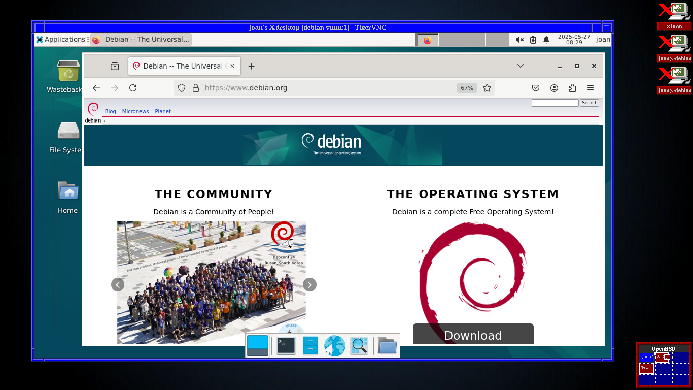Open a new Firefox tab
The image size is (693, 390).
coord(251,66)
